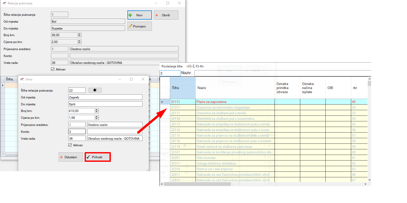
Task: Click the app icon in Relacije putovanja title bar
Action: pyautogui.click(x=4, y=3)
